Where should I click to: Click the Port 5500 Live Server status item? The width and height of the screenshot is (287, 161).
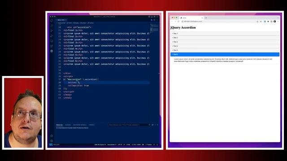coord(136,144)
